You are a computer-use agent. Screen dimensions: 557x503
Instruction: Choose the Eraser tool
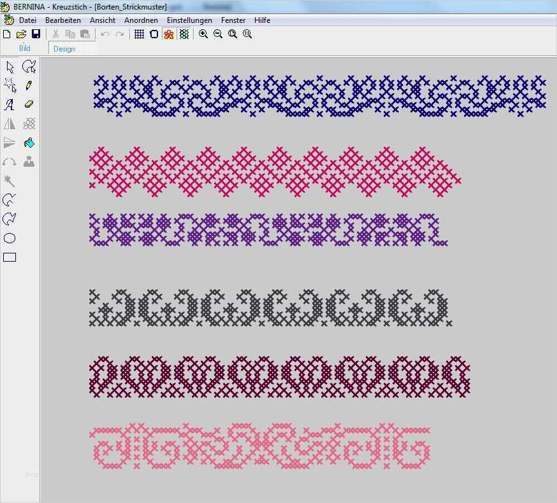tap(29, 105)
